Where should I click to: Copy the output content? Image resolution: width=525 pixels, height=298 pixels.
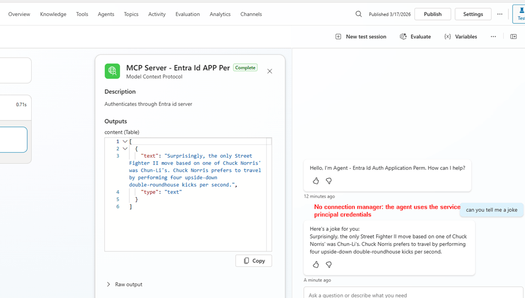click(x=254, y=261)
